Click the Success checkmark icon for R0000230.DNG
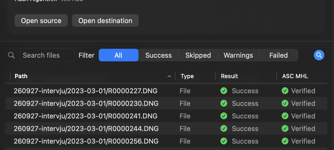The height and width of the screenshot is (150, 334). tap(224, 103)
